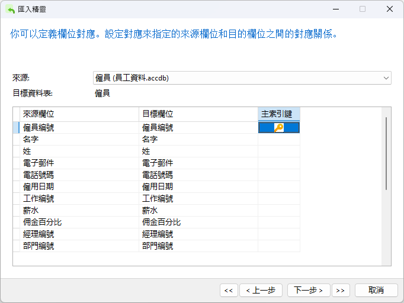
Task: Toggle primary key for 部門編號 row
Action: (279, 246)
